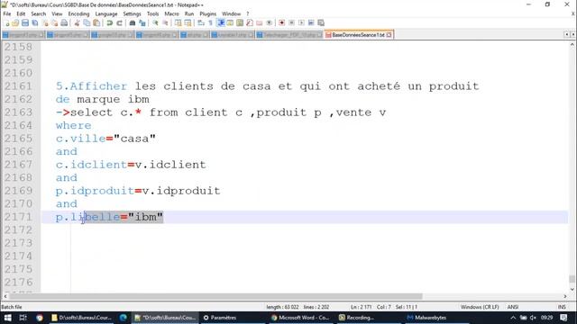Screen dimensions: 577x324
Task: Close the BaseDonnéesSeance1.txt tab with its X
Action: click(x=389, y=35)
